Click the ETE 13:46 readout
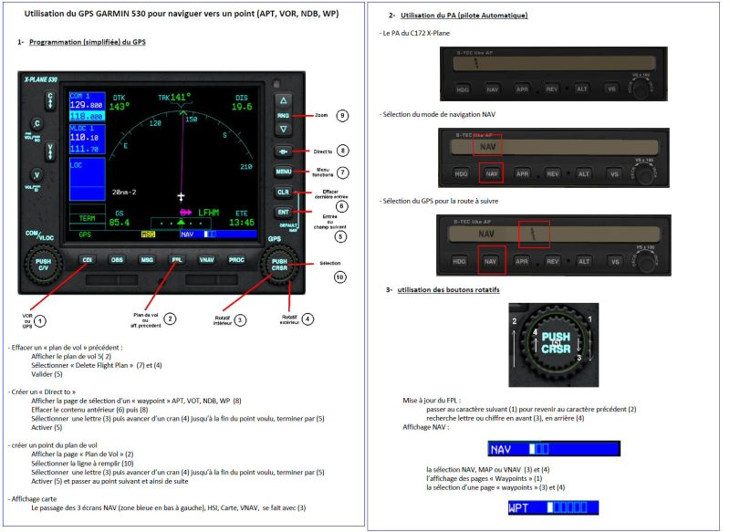The height and width of the screenshot is (532, 730). pos(242,223)
